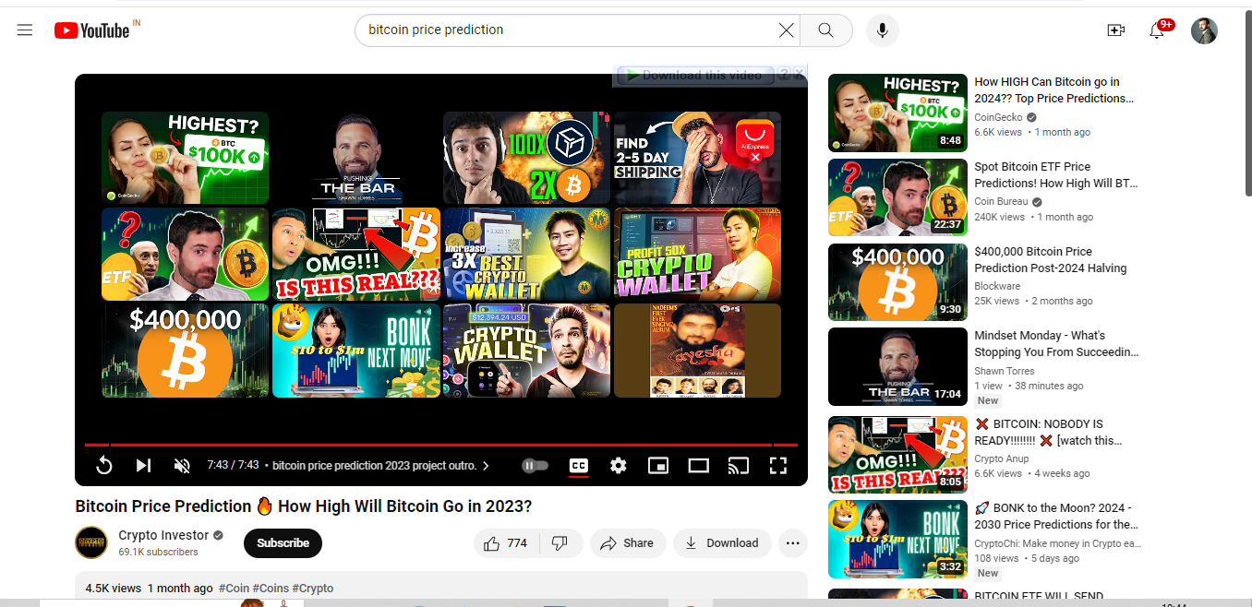Replay the video
Image resolution: width=1252 pixels, height=607 pixels.
104,466
